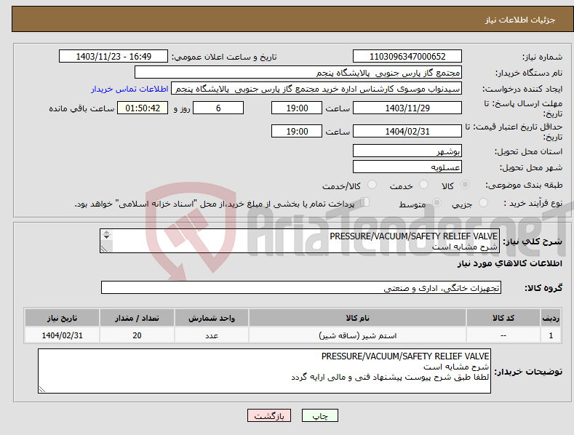Click the goods group field تجهیزات خانگی
This screenshot has height=435, width=574.
[301, 288]
